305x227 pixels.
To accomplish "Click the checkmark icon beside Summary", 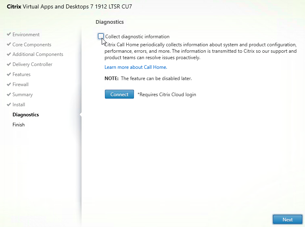I will point(8,95).
